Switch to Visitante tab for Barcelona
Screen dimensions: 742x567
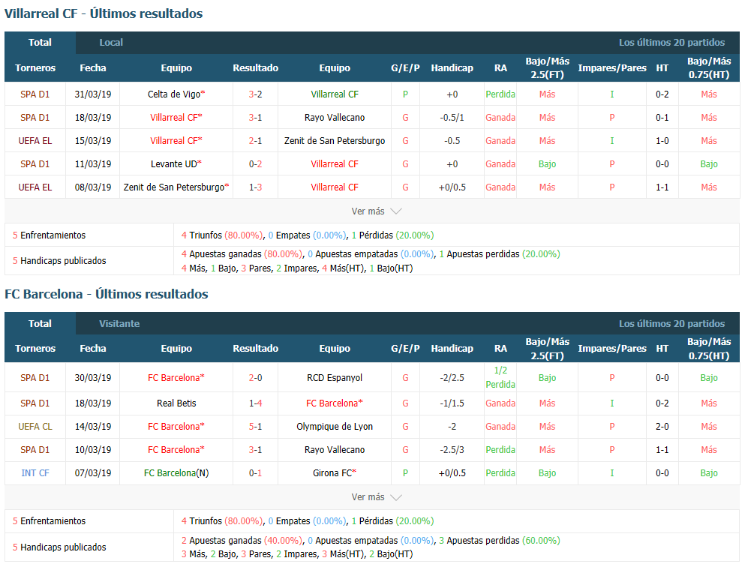tap(119, 323)
